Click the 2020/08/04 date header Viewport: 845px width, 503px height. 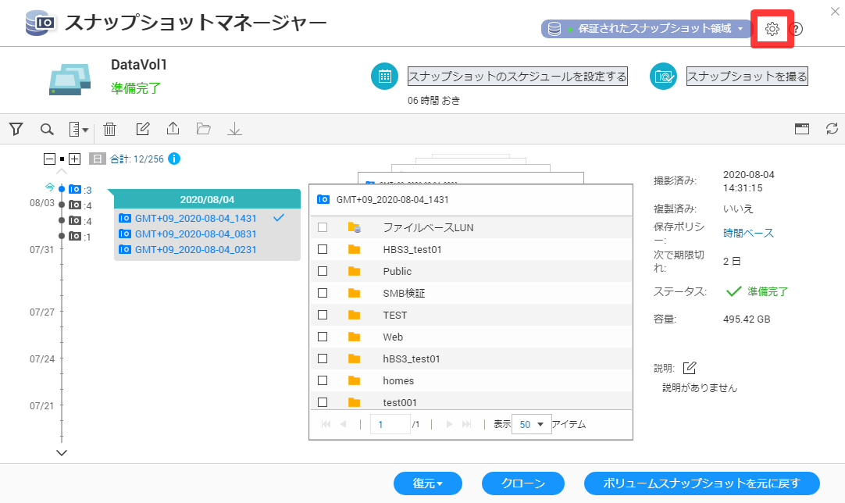pos(207,199)
